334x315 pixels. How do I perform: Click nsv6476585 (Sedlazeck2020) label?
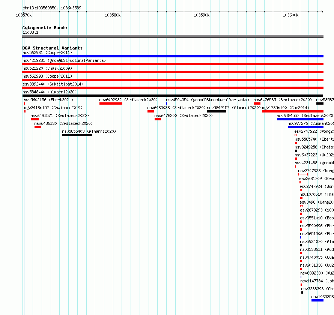tap(283, 100)
